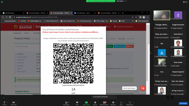Reload the page
Screen dimensions: 189x106
(x=10, y=17)
